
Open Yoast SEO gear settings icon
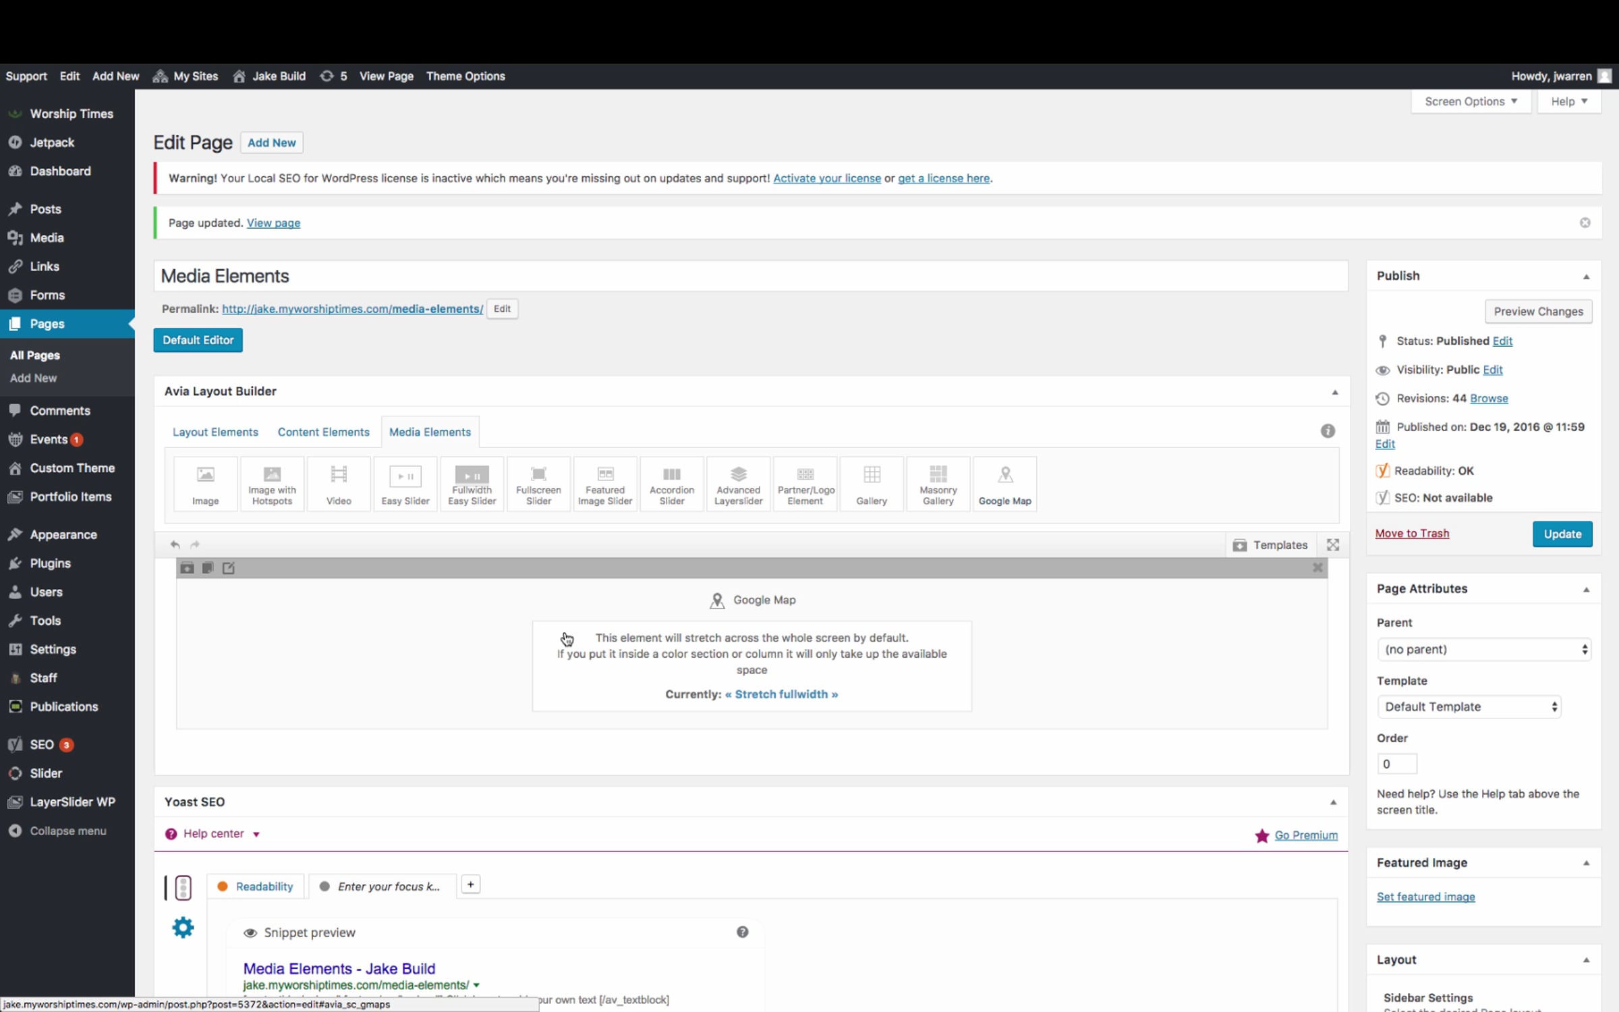pyautogui.click(x=183, y=928)
